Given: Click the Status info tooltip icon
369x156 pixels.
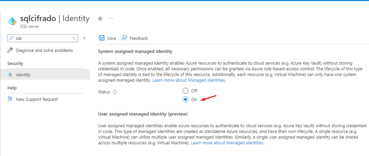Looking at the screenshot, I should pos(115,92).
